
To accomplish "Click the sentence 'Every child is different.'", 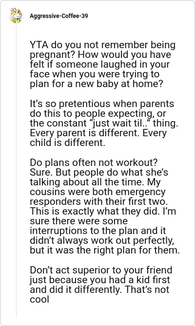I will [98, 138].
